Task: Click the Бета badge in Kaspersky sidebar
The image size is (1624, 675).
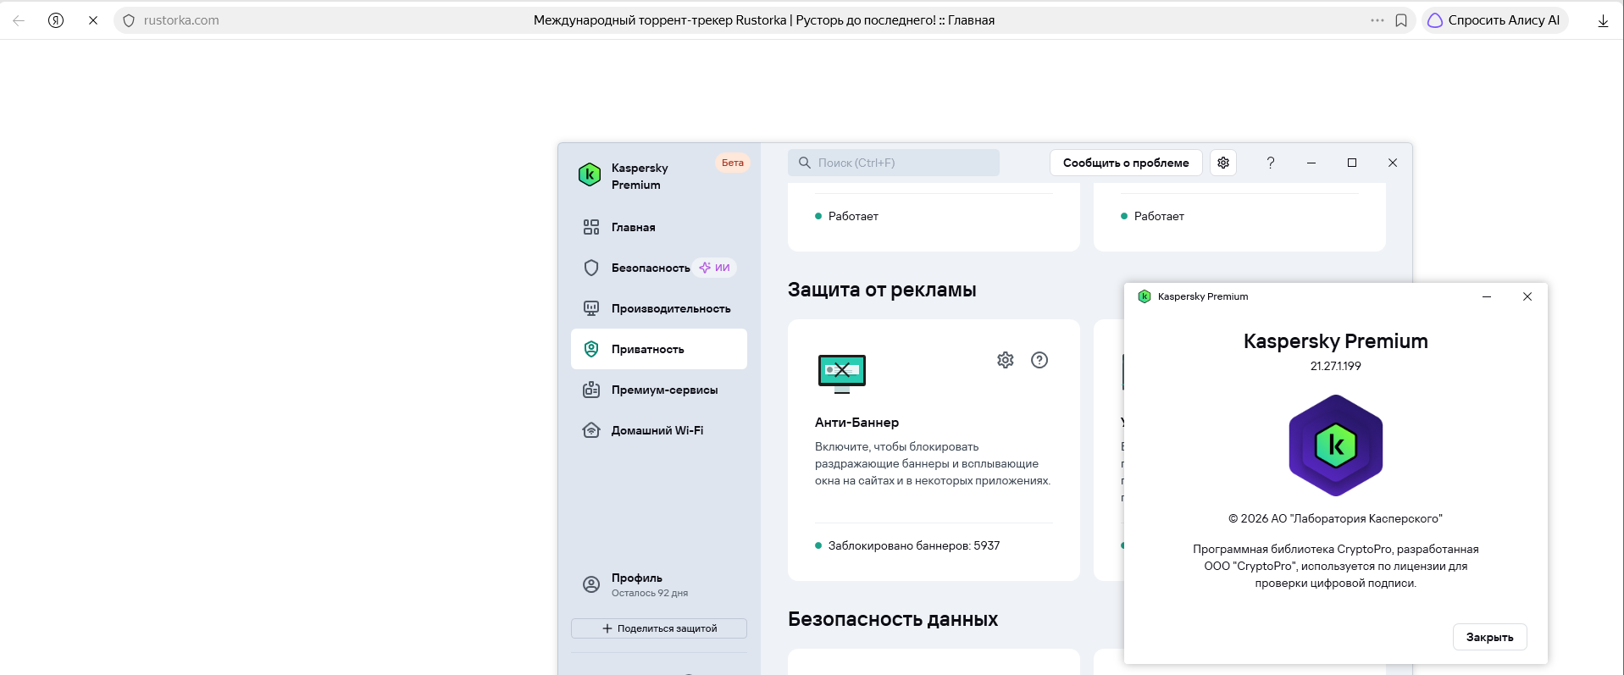Action: [733, 163]
